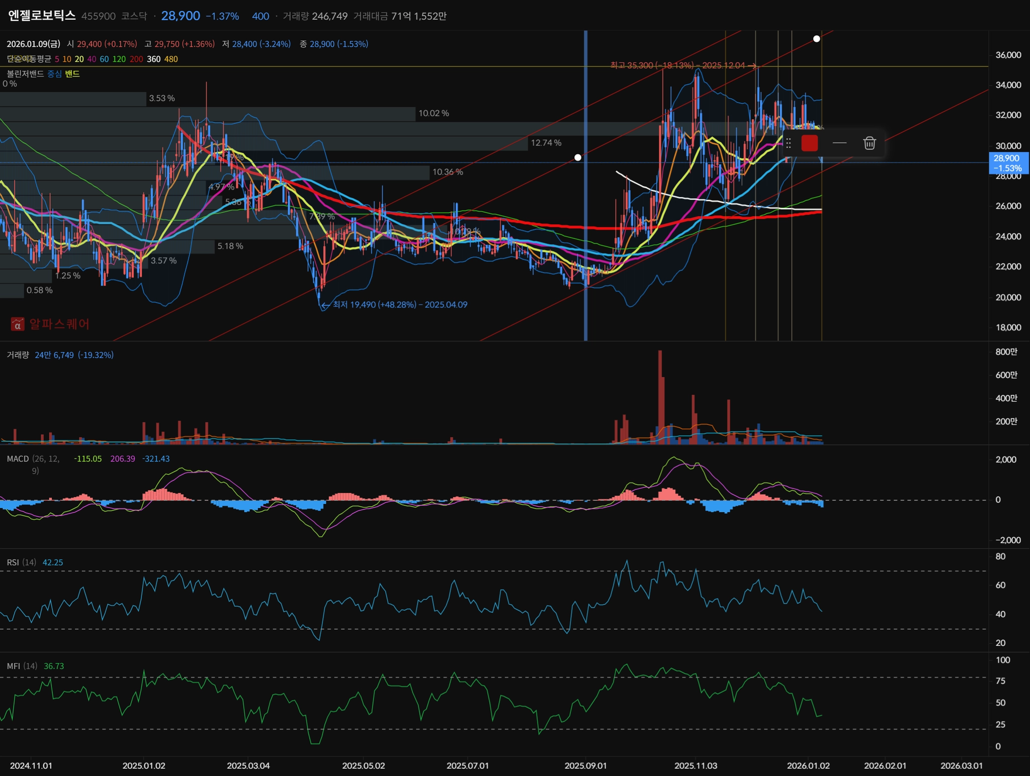Screen dimensions: 1030x776
Task: Click the 볼린저밴드 indicator label
Action: pyautogui.click(x=25, y=74)
